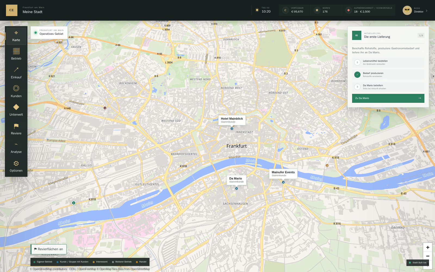Open Optionen settings gear
This screenshot has width=435, height=272.
16,166
